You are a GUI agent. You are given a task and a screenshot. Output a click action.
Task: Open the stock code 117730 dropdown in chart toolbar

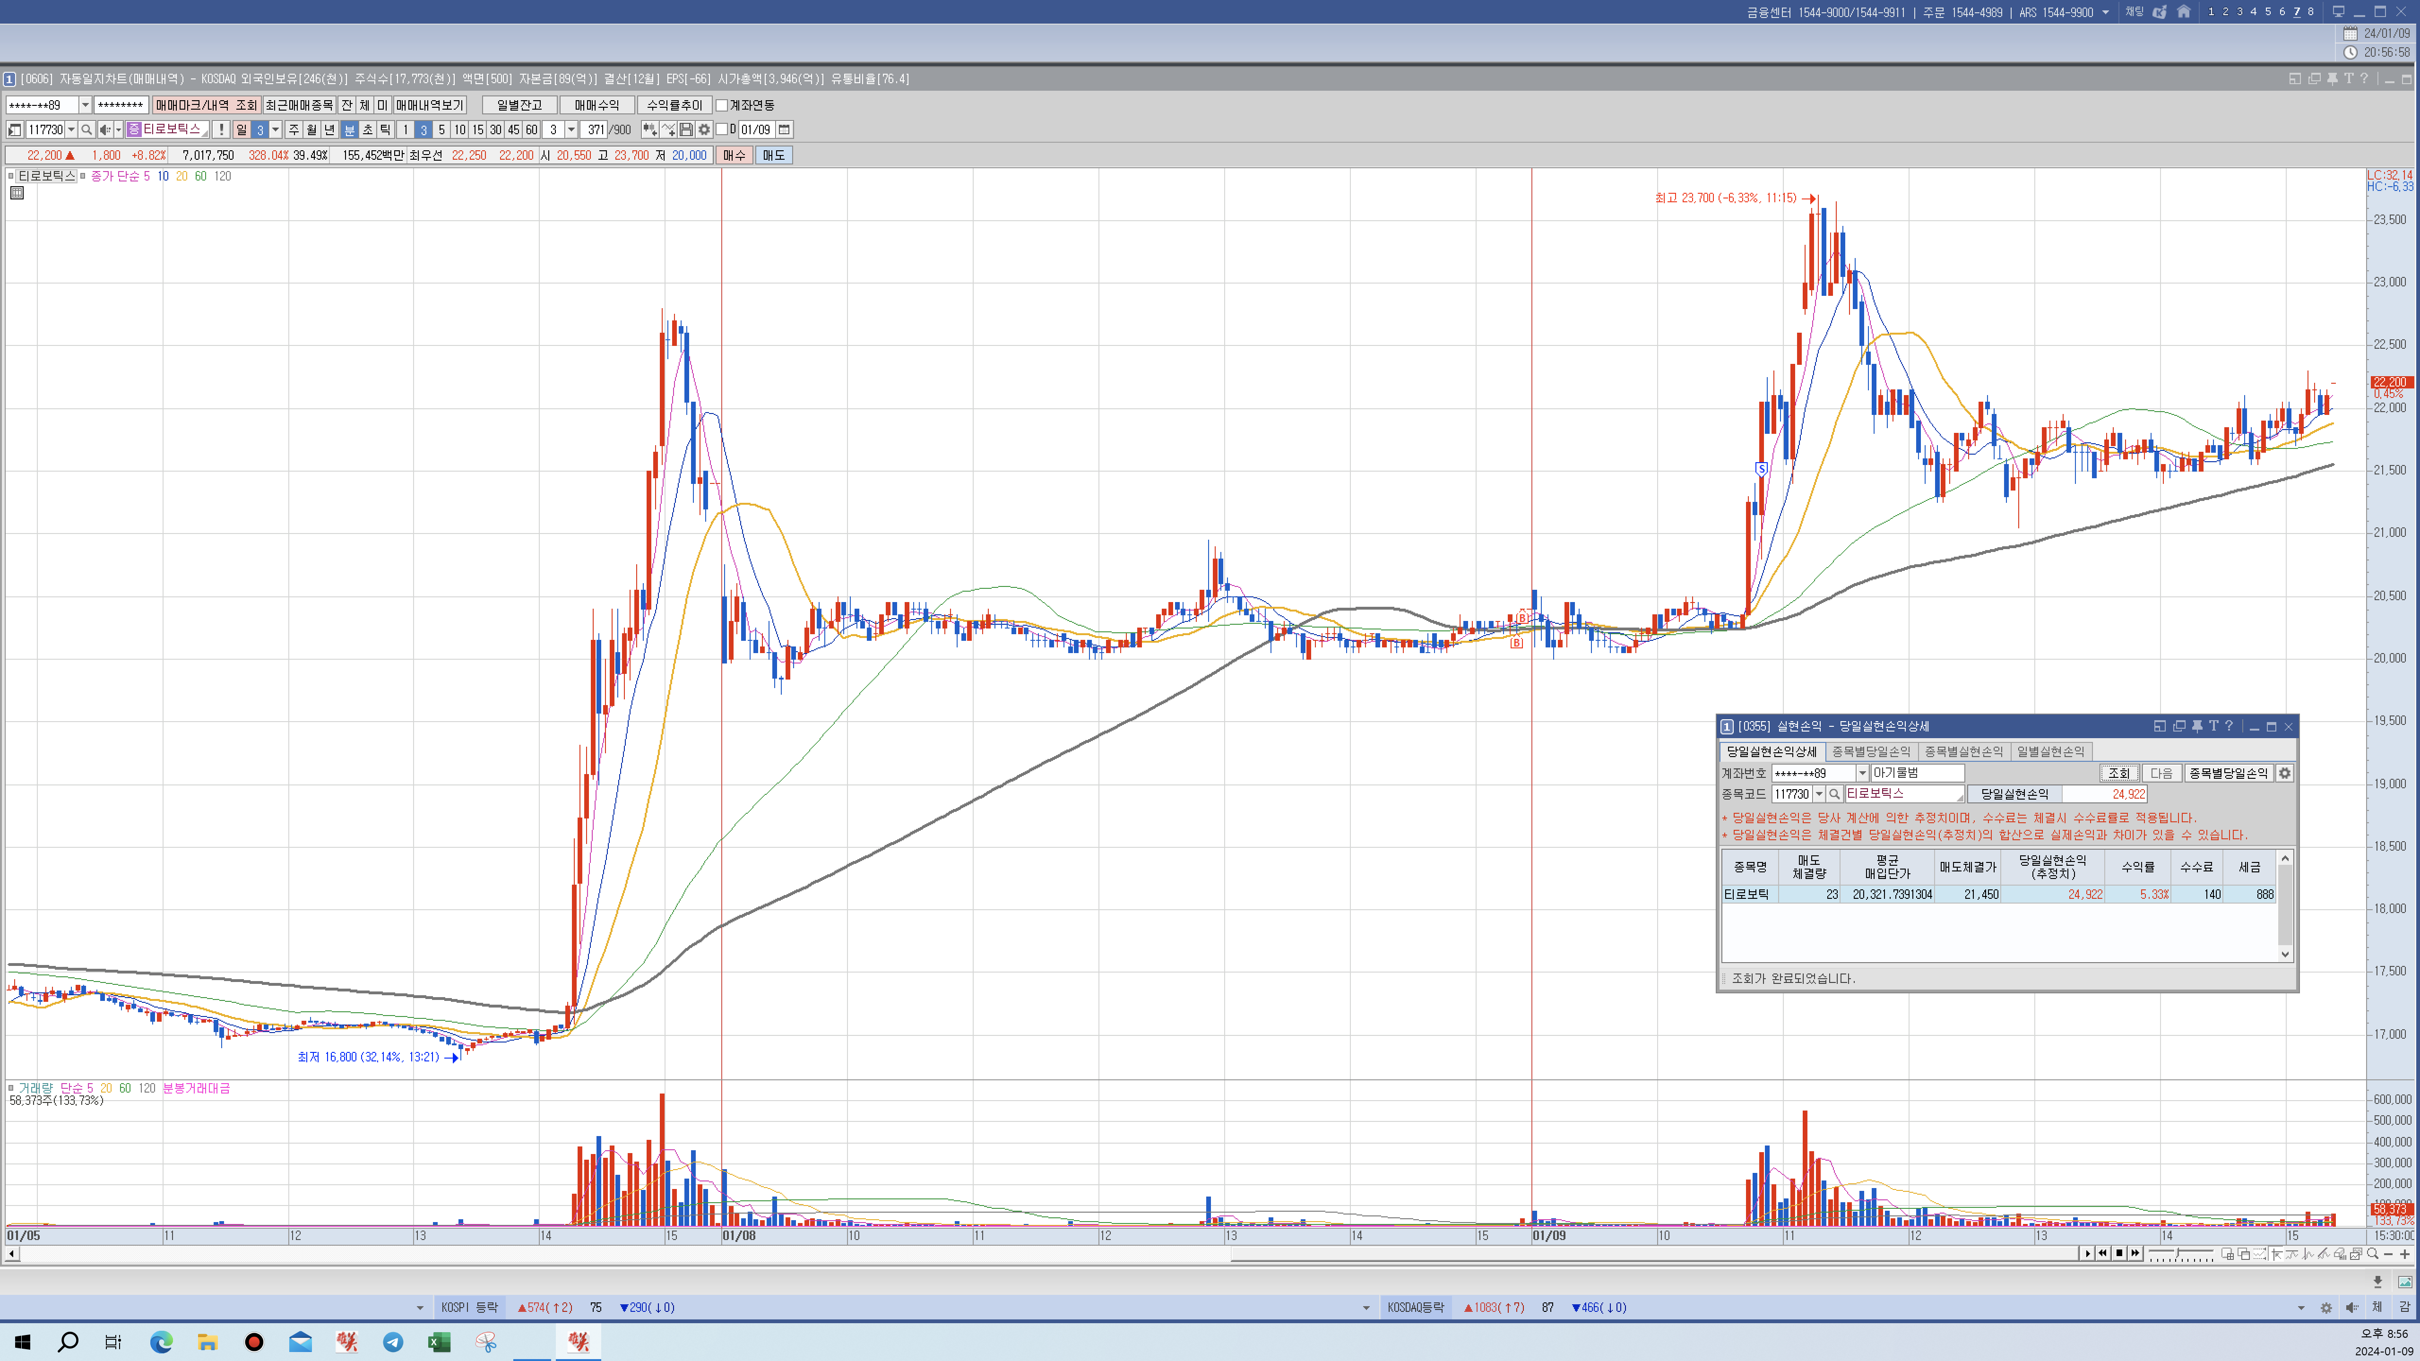[x=71, y=129]
